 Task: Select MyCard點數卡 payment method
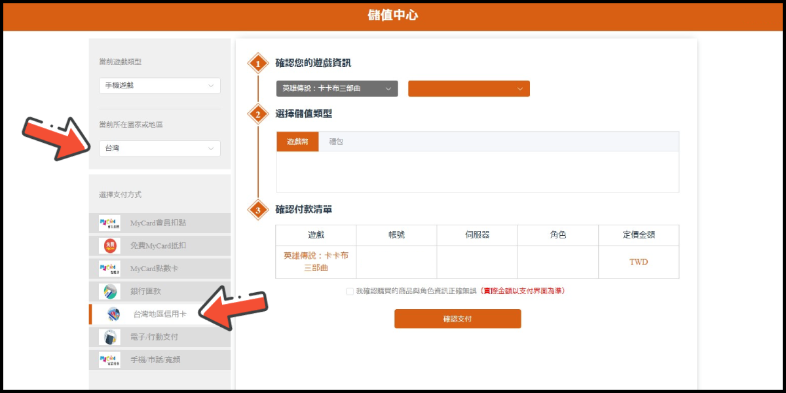(x=160, y=269)
